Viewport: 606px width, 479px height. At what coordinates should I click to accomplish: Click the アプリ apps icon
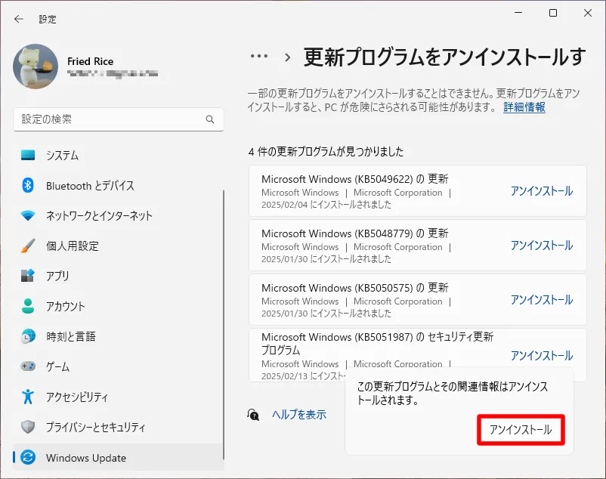(28, 276)
